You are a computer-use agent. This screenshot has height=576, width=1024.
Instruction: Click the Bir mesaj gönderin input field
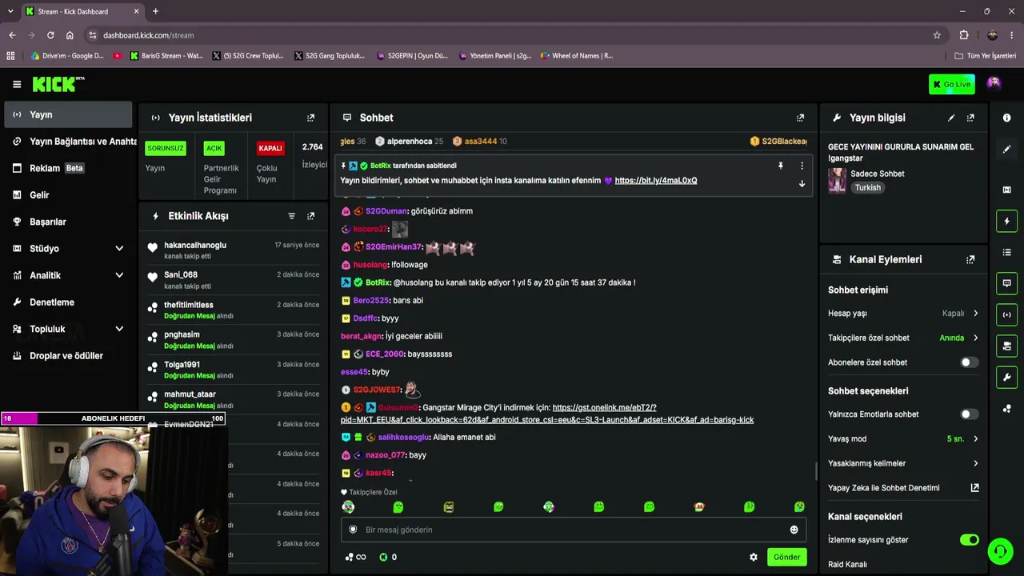click(x=574, y=530)
